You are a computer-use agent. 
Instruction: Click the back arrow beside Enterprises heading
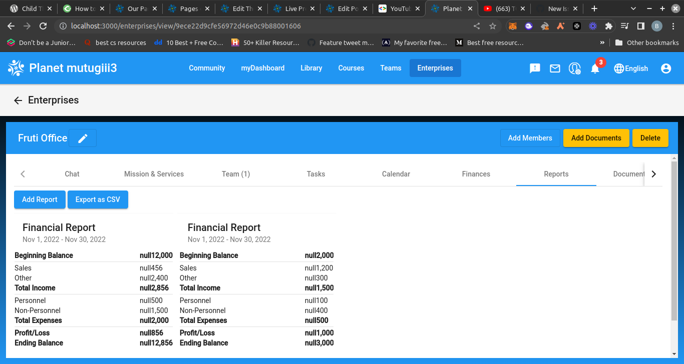[x=18, y=100]
